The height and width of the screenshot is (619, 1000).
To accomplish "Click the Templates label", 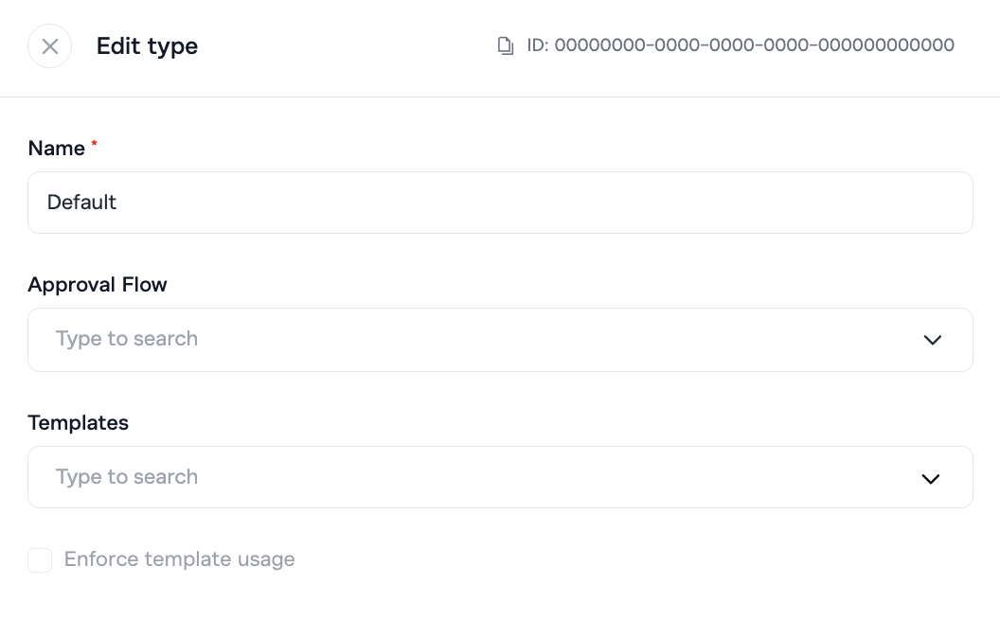I will [79, 423].
